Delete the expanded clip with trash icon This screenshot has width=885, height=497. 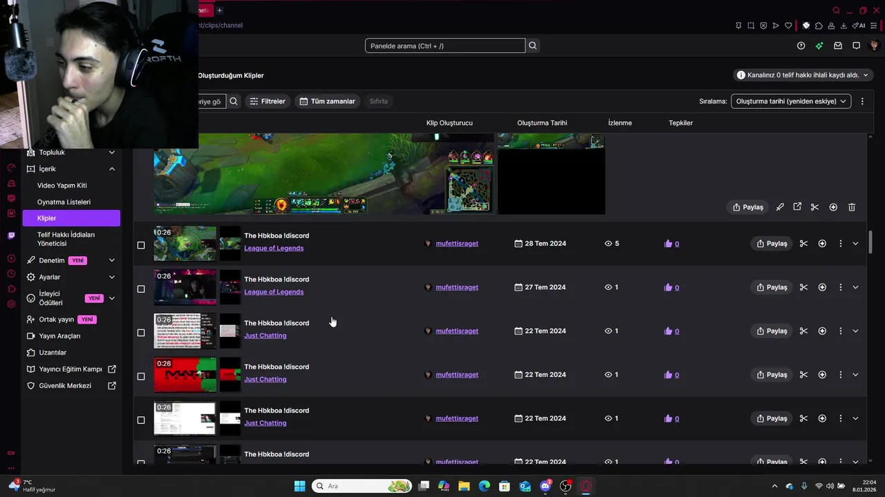pyautogui.click(x=852, y=207)
